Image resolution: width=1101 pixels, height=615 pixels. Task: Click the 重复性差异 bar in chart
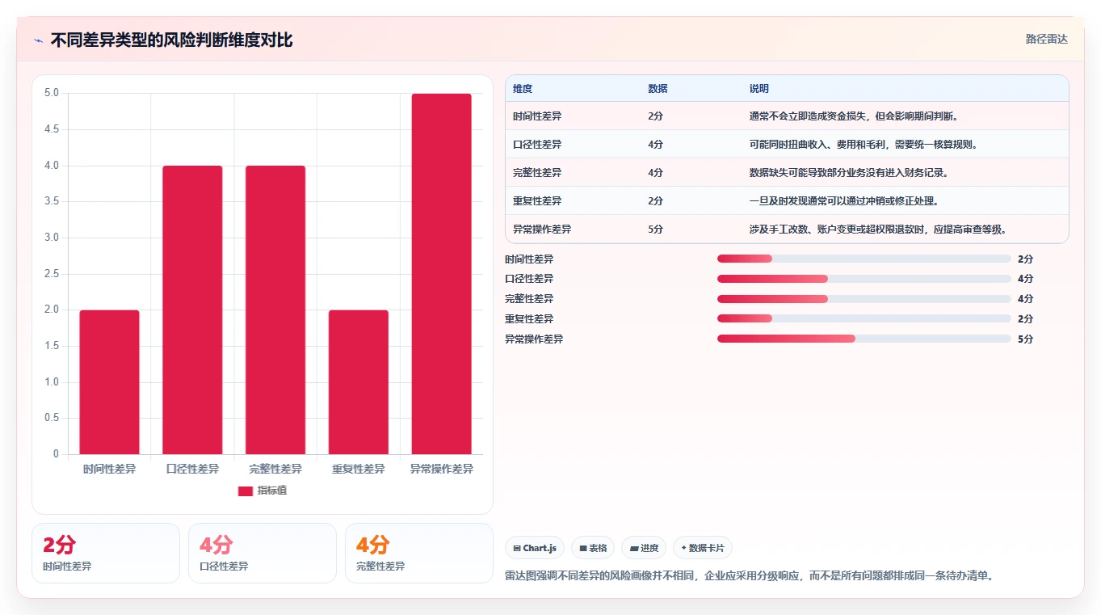[359, 382]
